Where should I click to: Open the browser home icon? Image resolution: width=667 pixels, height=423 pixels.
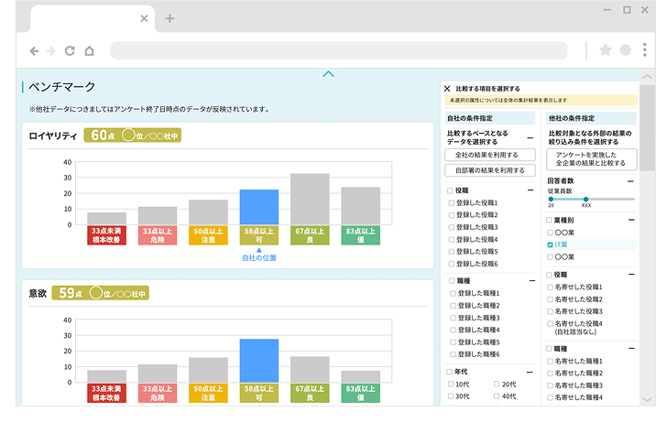pyautogui.click(x=90, y=51)
